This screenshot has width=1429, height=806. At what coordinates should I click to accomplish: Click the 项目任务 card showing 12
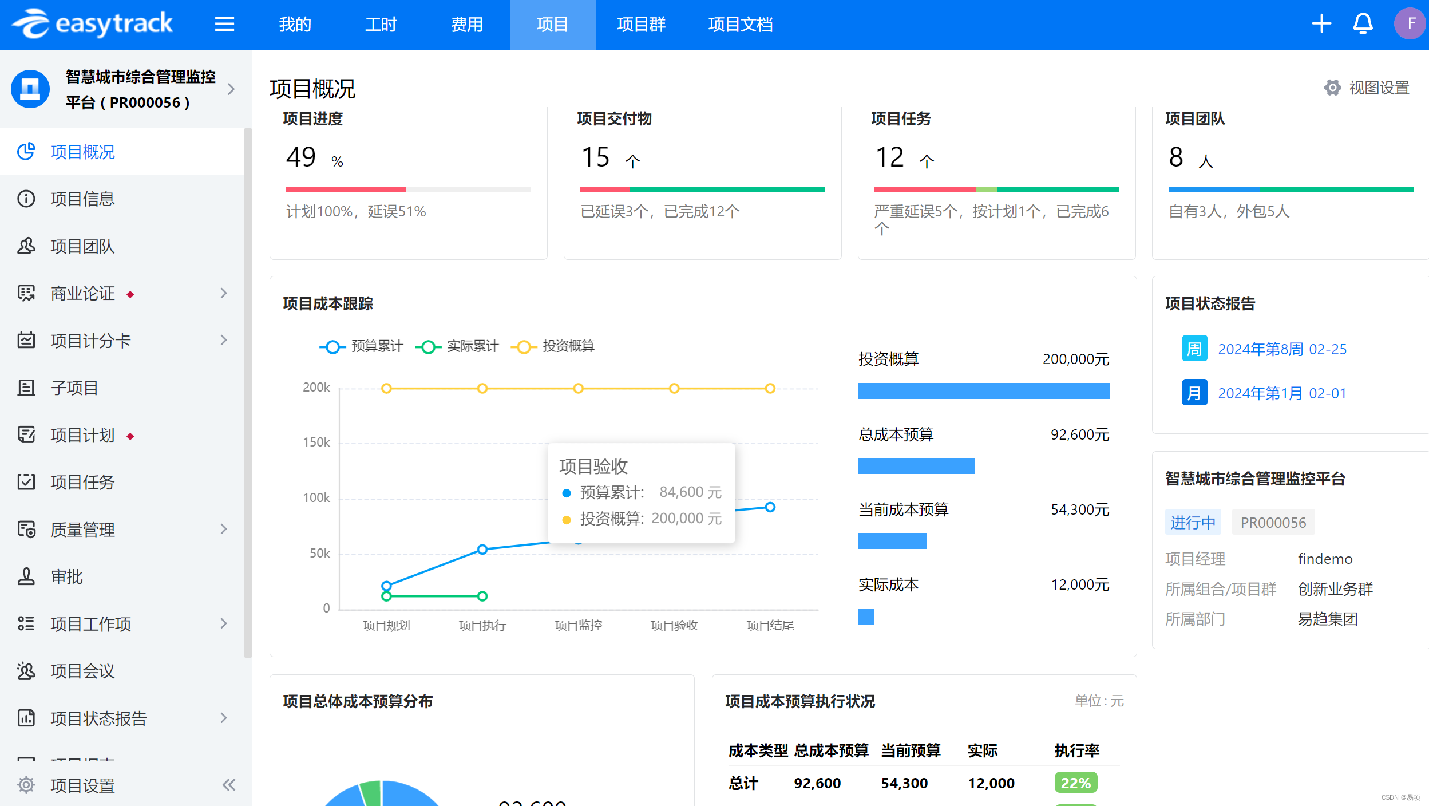pyautogui.click(x=997, y=183)
